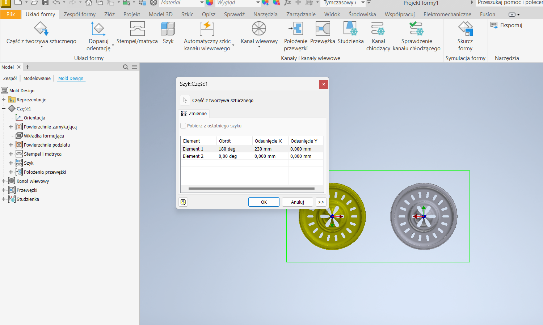The image size is (543, 325).
Task: Switch to the Zespół formy ribbon tab
Action: coord(80,14)
